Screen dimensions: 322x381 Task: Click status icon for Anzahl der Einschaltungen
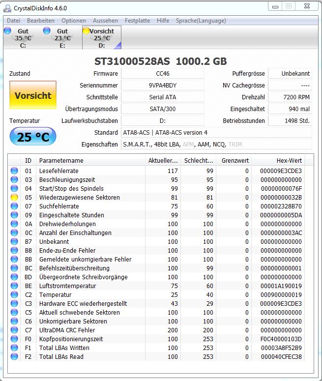[14, 233]
